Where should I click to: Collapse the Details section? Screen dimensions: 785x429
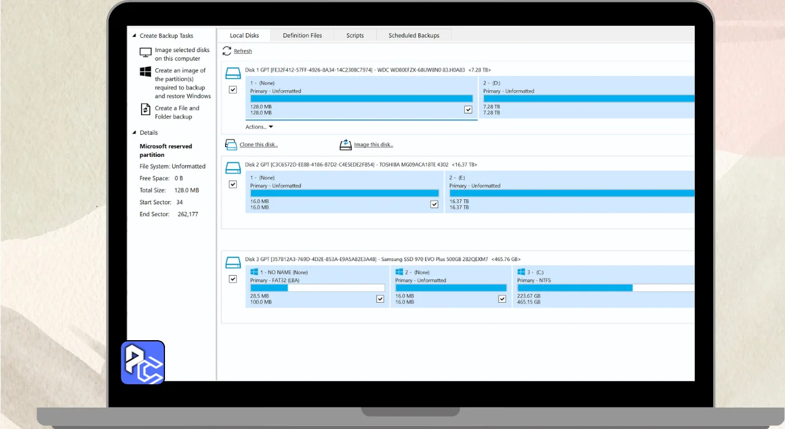pyautogui.click(x=134, y=133)
